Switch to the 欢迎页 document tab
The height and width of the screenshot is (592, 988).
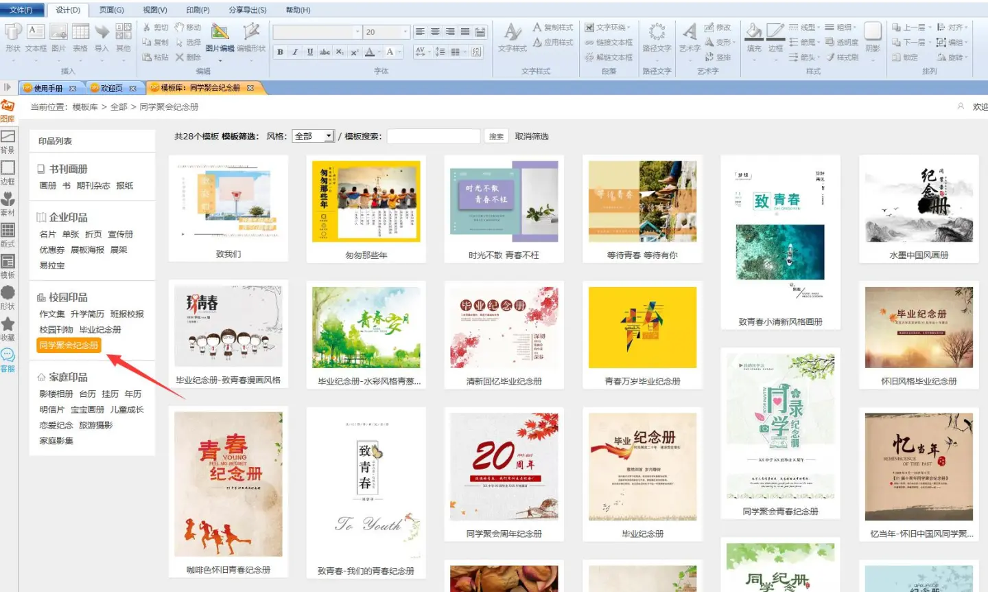point(113,88)
